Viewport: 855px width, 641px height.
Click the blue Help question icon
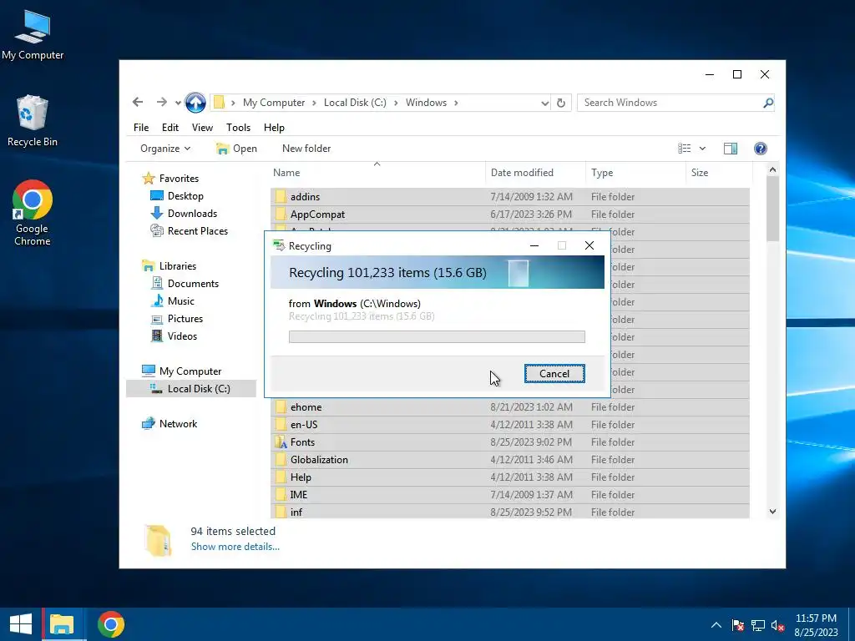pyautogui.click(x=761, y=149)
